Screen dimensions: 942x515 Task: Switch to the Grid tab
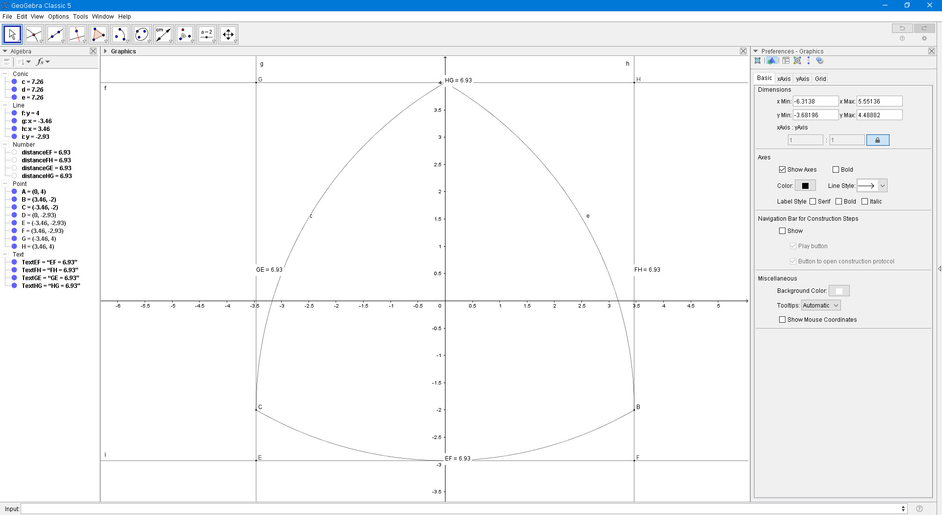[x=820, y=78]
